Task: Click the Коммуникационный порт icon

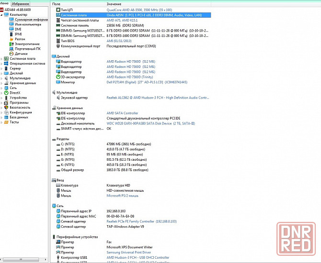Action: (58, 46)
